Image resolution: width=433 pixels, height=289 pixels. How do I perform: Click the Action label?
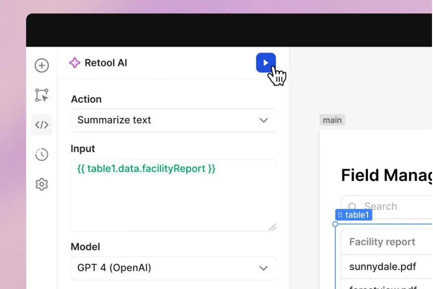coord(86,99)
